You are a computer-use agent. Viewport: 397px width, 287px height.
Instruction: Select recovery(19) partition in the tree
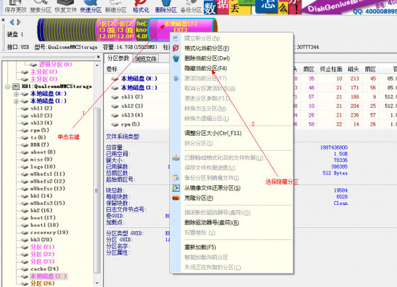click(x=49, y=233)
